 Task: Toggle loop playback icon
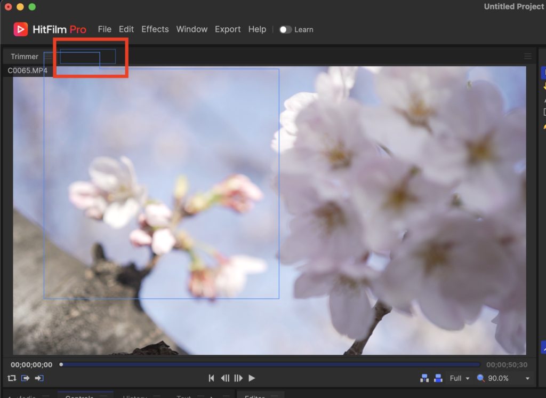pyautogui.click(x=12, y=378)
